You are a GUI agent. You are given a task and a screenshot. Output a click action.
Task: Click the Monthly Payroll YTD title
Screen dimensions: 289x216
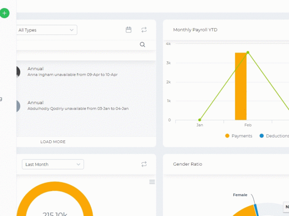[195, 30]
